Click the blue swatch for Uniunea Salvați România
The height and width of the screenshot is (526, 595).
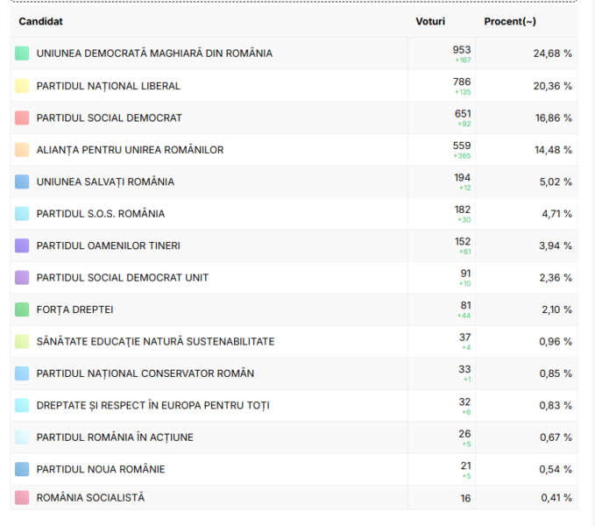tap(22, 182)
